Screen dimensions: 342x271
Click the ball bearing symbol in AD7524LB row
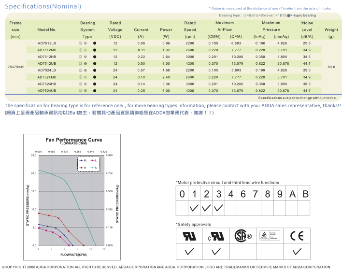pos(80,70)
